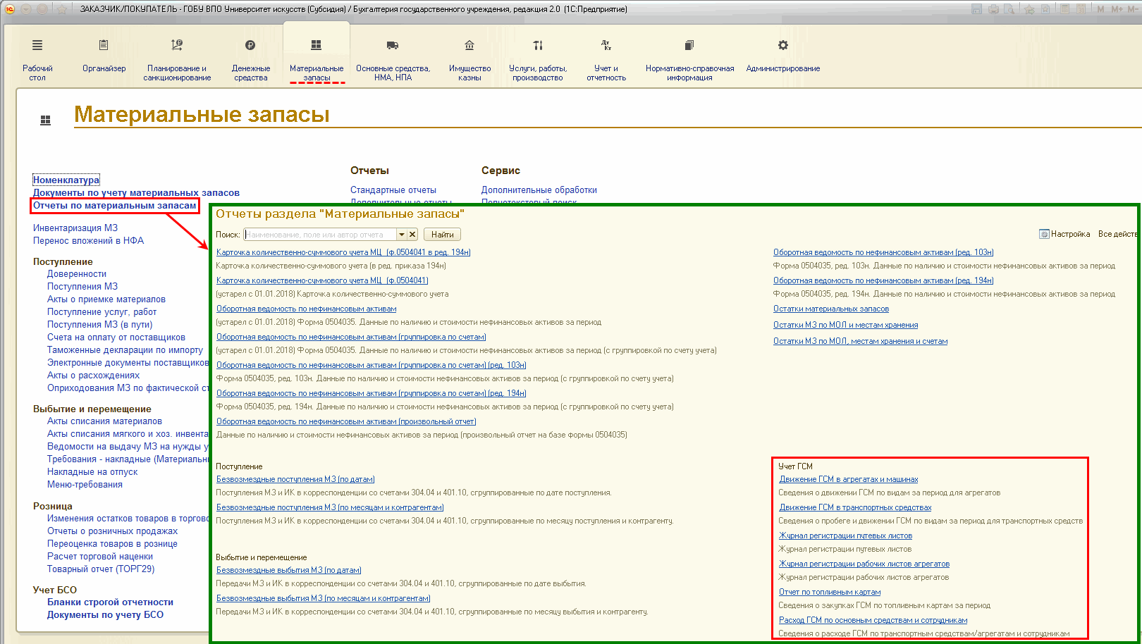Image resolution: width=1142 pixels, height=644 pixels.
Task: Clear the search field with the X button
Action: tap(412, 235)
